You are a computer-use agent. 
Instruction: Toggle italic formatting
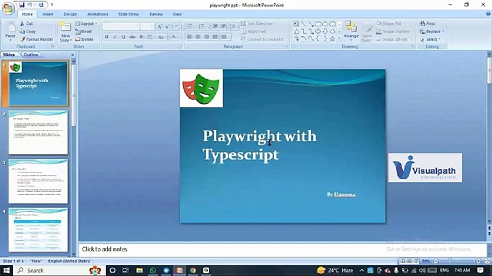[x=115, y=37]
